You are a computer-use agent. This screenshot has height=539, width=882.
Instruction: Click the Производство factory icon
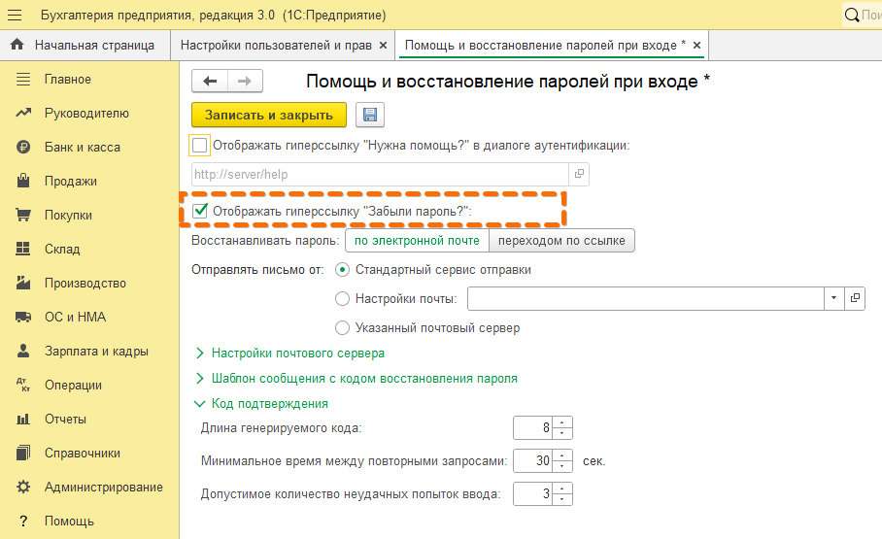23,283
